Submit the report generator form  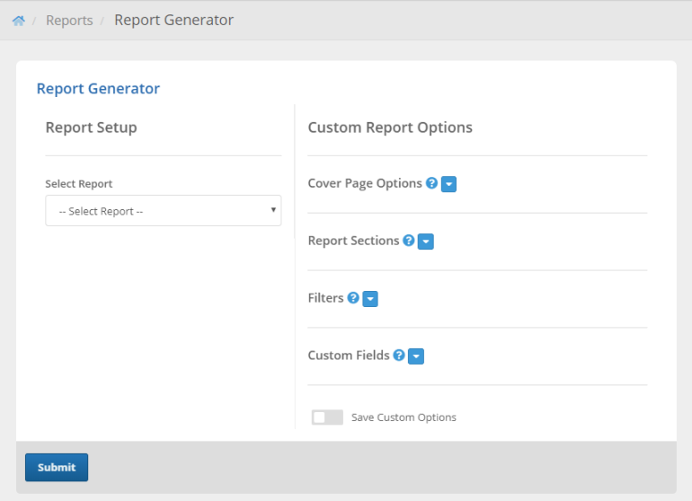(x=57, y=467)
